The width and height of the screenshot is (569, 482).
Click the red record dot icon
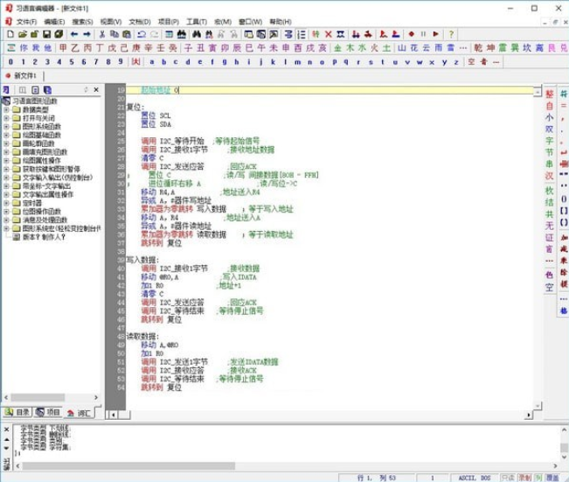point(411,34)
